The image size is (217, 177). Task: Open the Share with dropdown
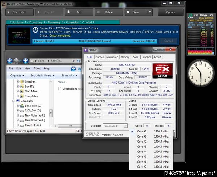coord(69,76)
